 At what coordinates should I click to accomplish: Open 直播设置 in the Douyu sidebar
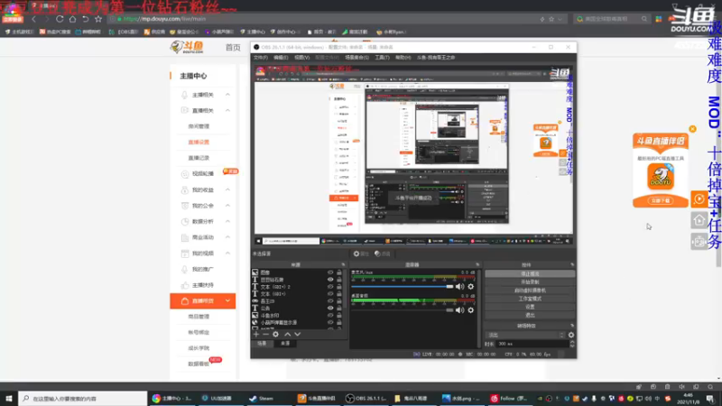(199, 143)
